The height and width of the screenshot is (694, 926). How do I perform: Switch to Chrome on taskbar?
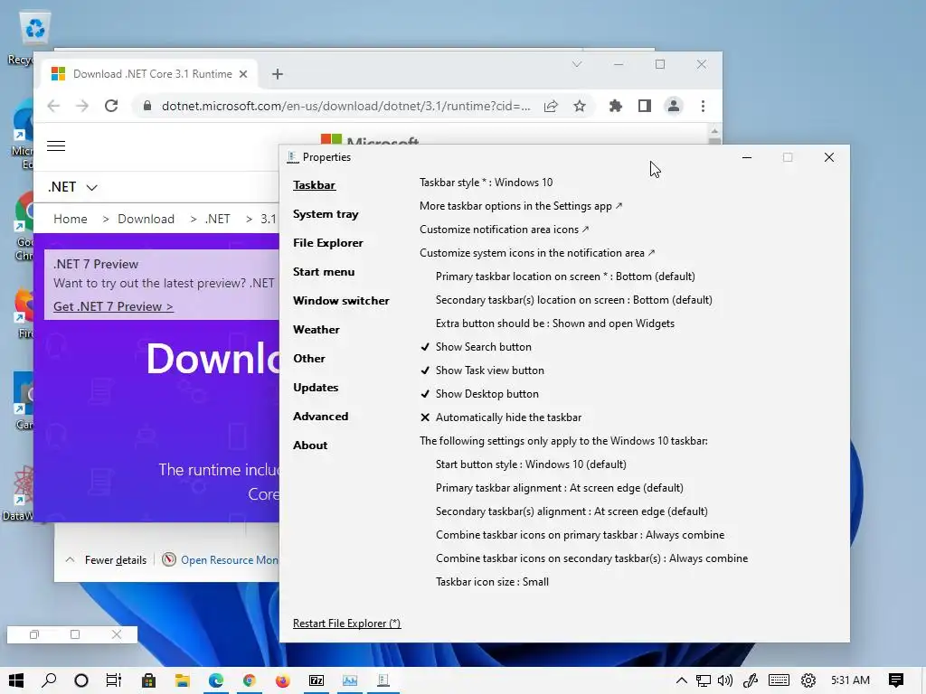pyautogui.click(x=250, y=680)
